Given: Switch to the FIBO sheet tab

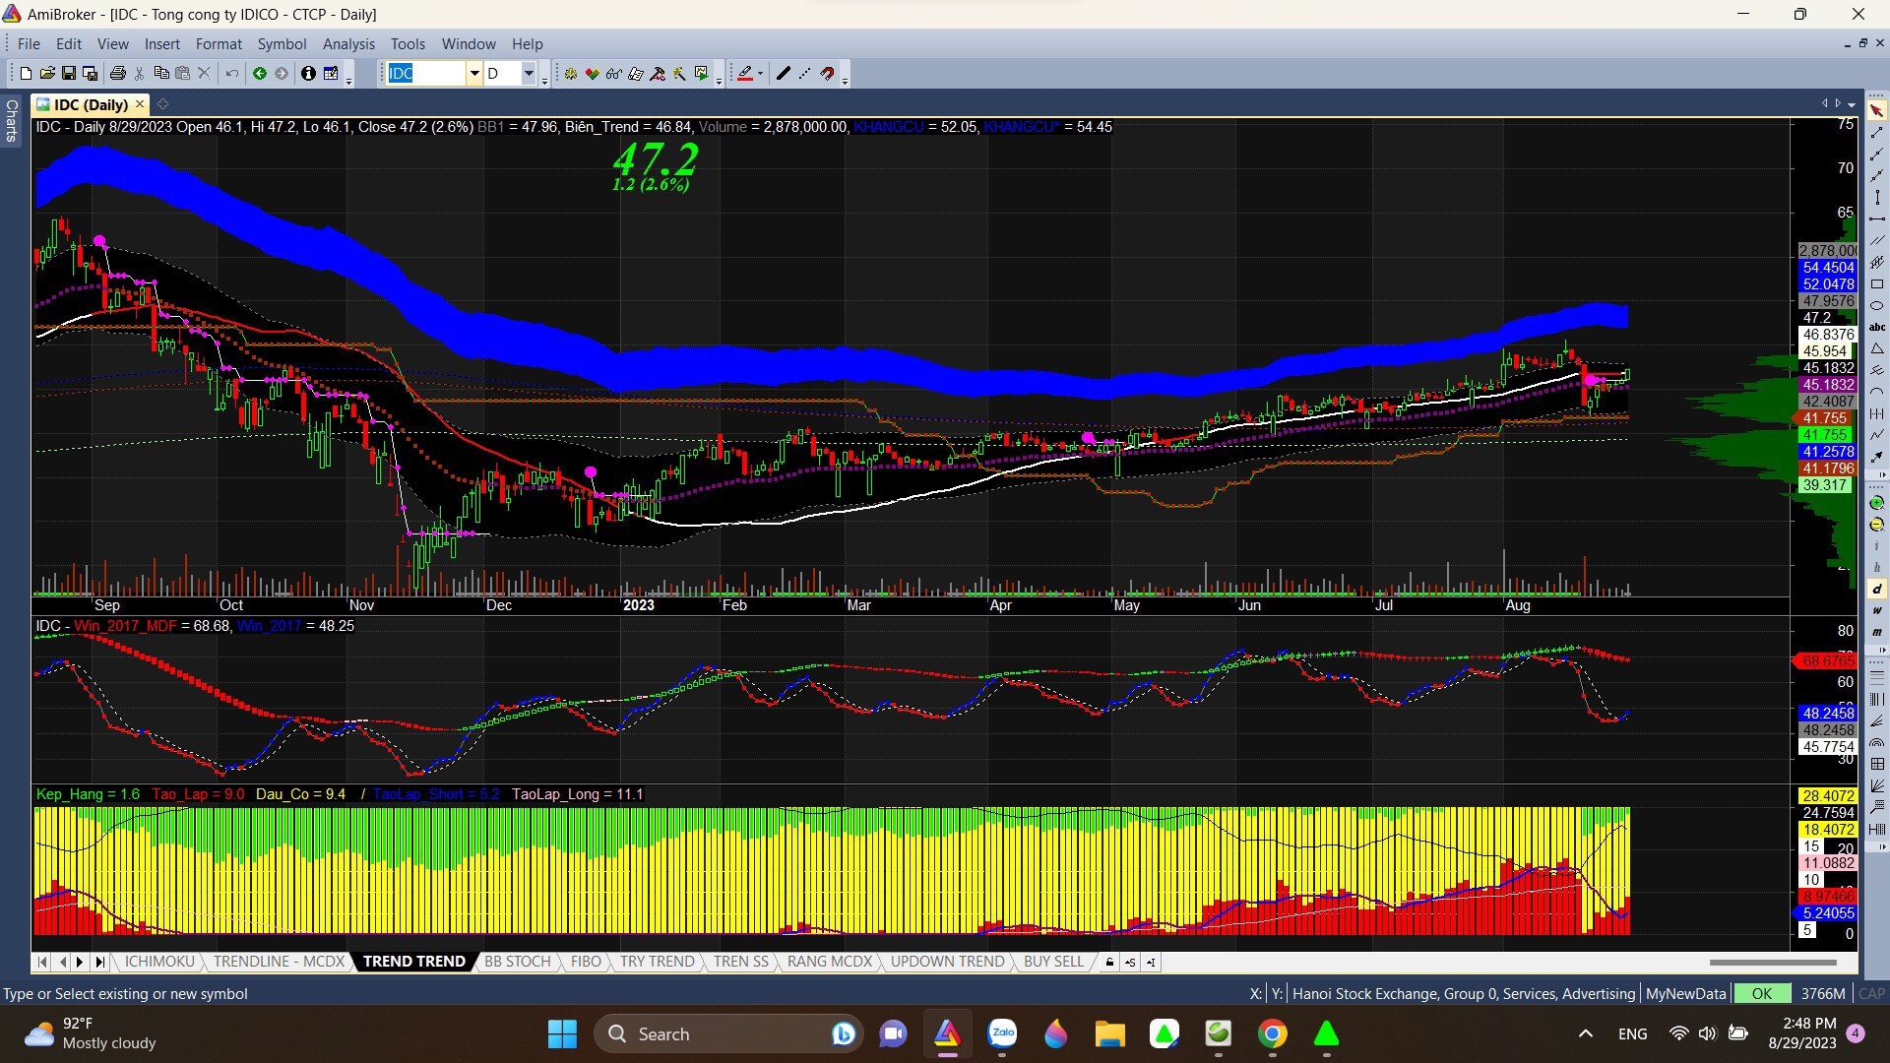Looking at the screenshot, I should 586,962.
